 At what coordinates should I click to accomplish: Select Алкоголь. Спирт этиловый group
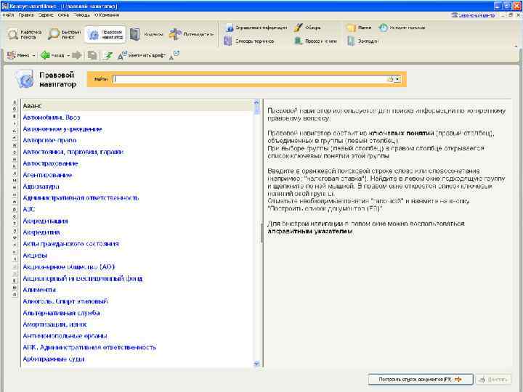point(65,301)
